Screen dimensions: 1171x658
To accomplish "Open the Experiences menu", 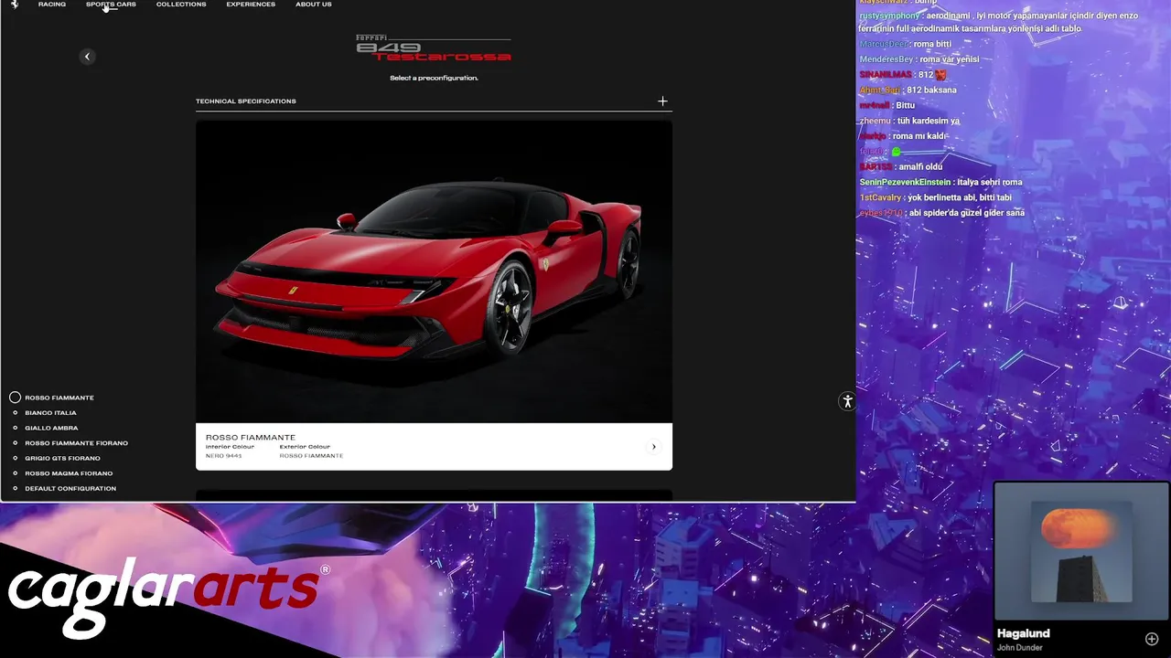I will [251, 5].
